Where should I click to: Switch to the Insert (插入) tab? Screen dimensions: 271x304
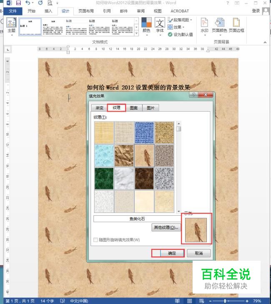[48, 11]
